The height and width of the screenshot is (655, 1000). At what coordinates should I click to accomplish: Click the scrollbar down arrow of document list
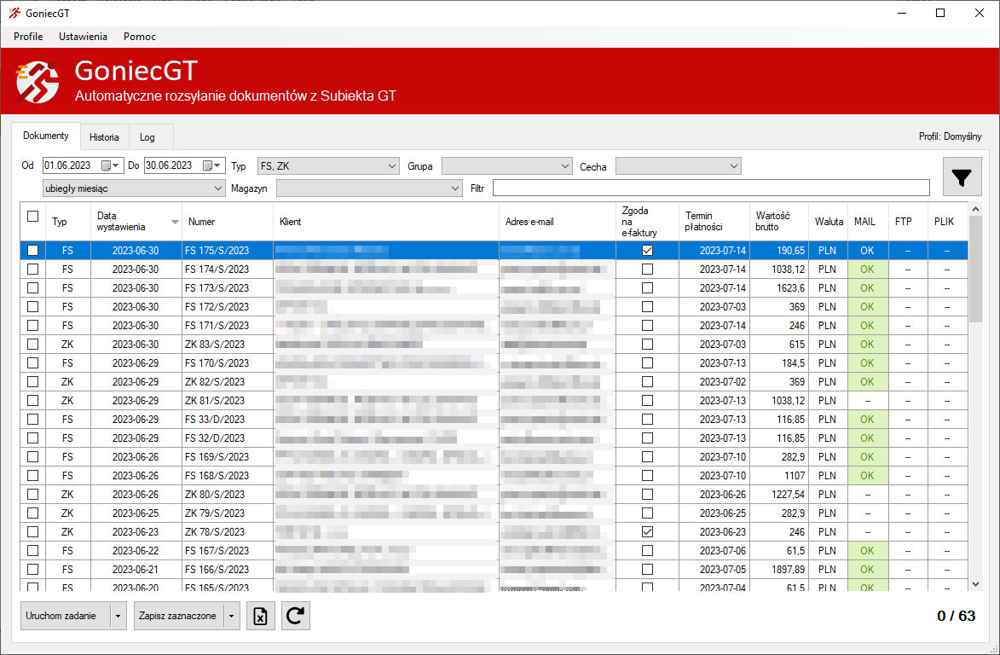coord(975,584)
